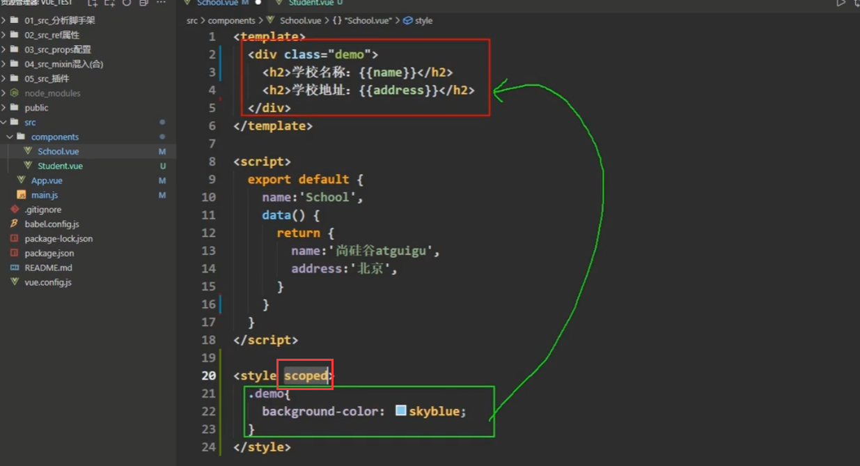860x466 pixels.
Task: Open Student.vue via its green Vue icon
Action: click(x=28, y=166)
